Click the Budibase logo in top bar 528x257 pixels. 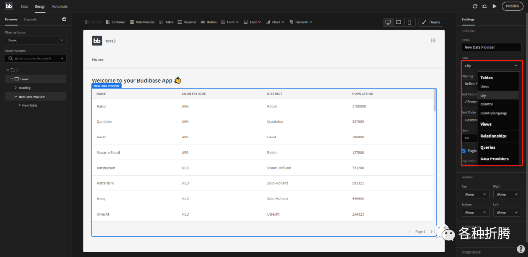pyautogui.click(x=9, y=6)
